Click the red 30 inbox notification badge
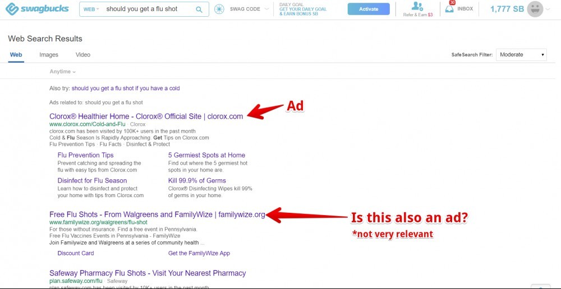The height and width of the screenshot is (289, 561). (x=452, y=2)
